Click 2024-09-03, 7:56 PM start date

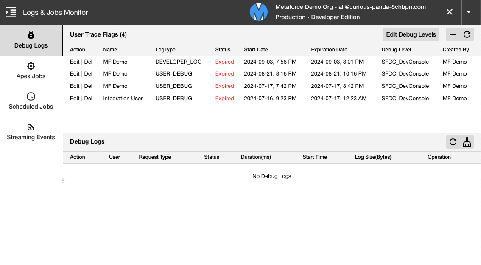(x=270, y=62)
